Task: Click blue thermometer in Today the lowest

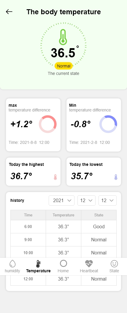Action: pyautogui.click(x=116, y=177)
